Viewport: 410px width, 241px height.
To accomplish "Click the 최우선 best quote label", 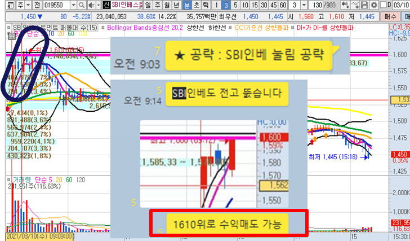I will (x=228, y=17).
